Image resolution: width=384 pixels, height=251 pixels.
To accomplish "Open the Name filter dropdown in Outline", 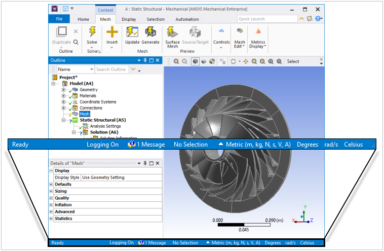I will tap(91, 69).
